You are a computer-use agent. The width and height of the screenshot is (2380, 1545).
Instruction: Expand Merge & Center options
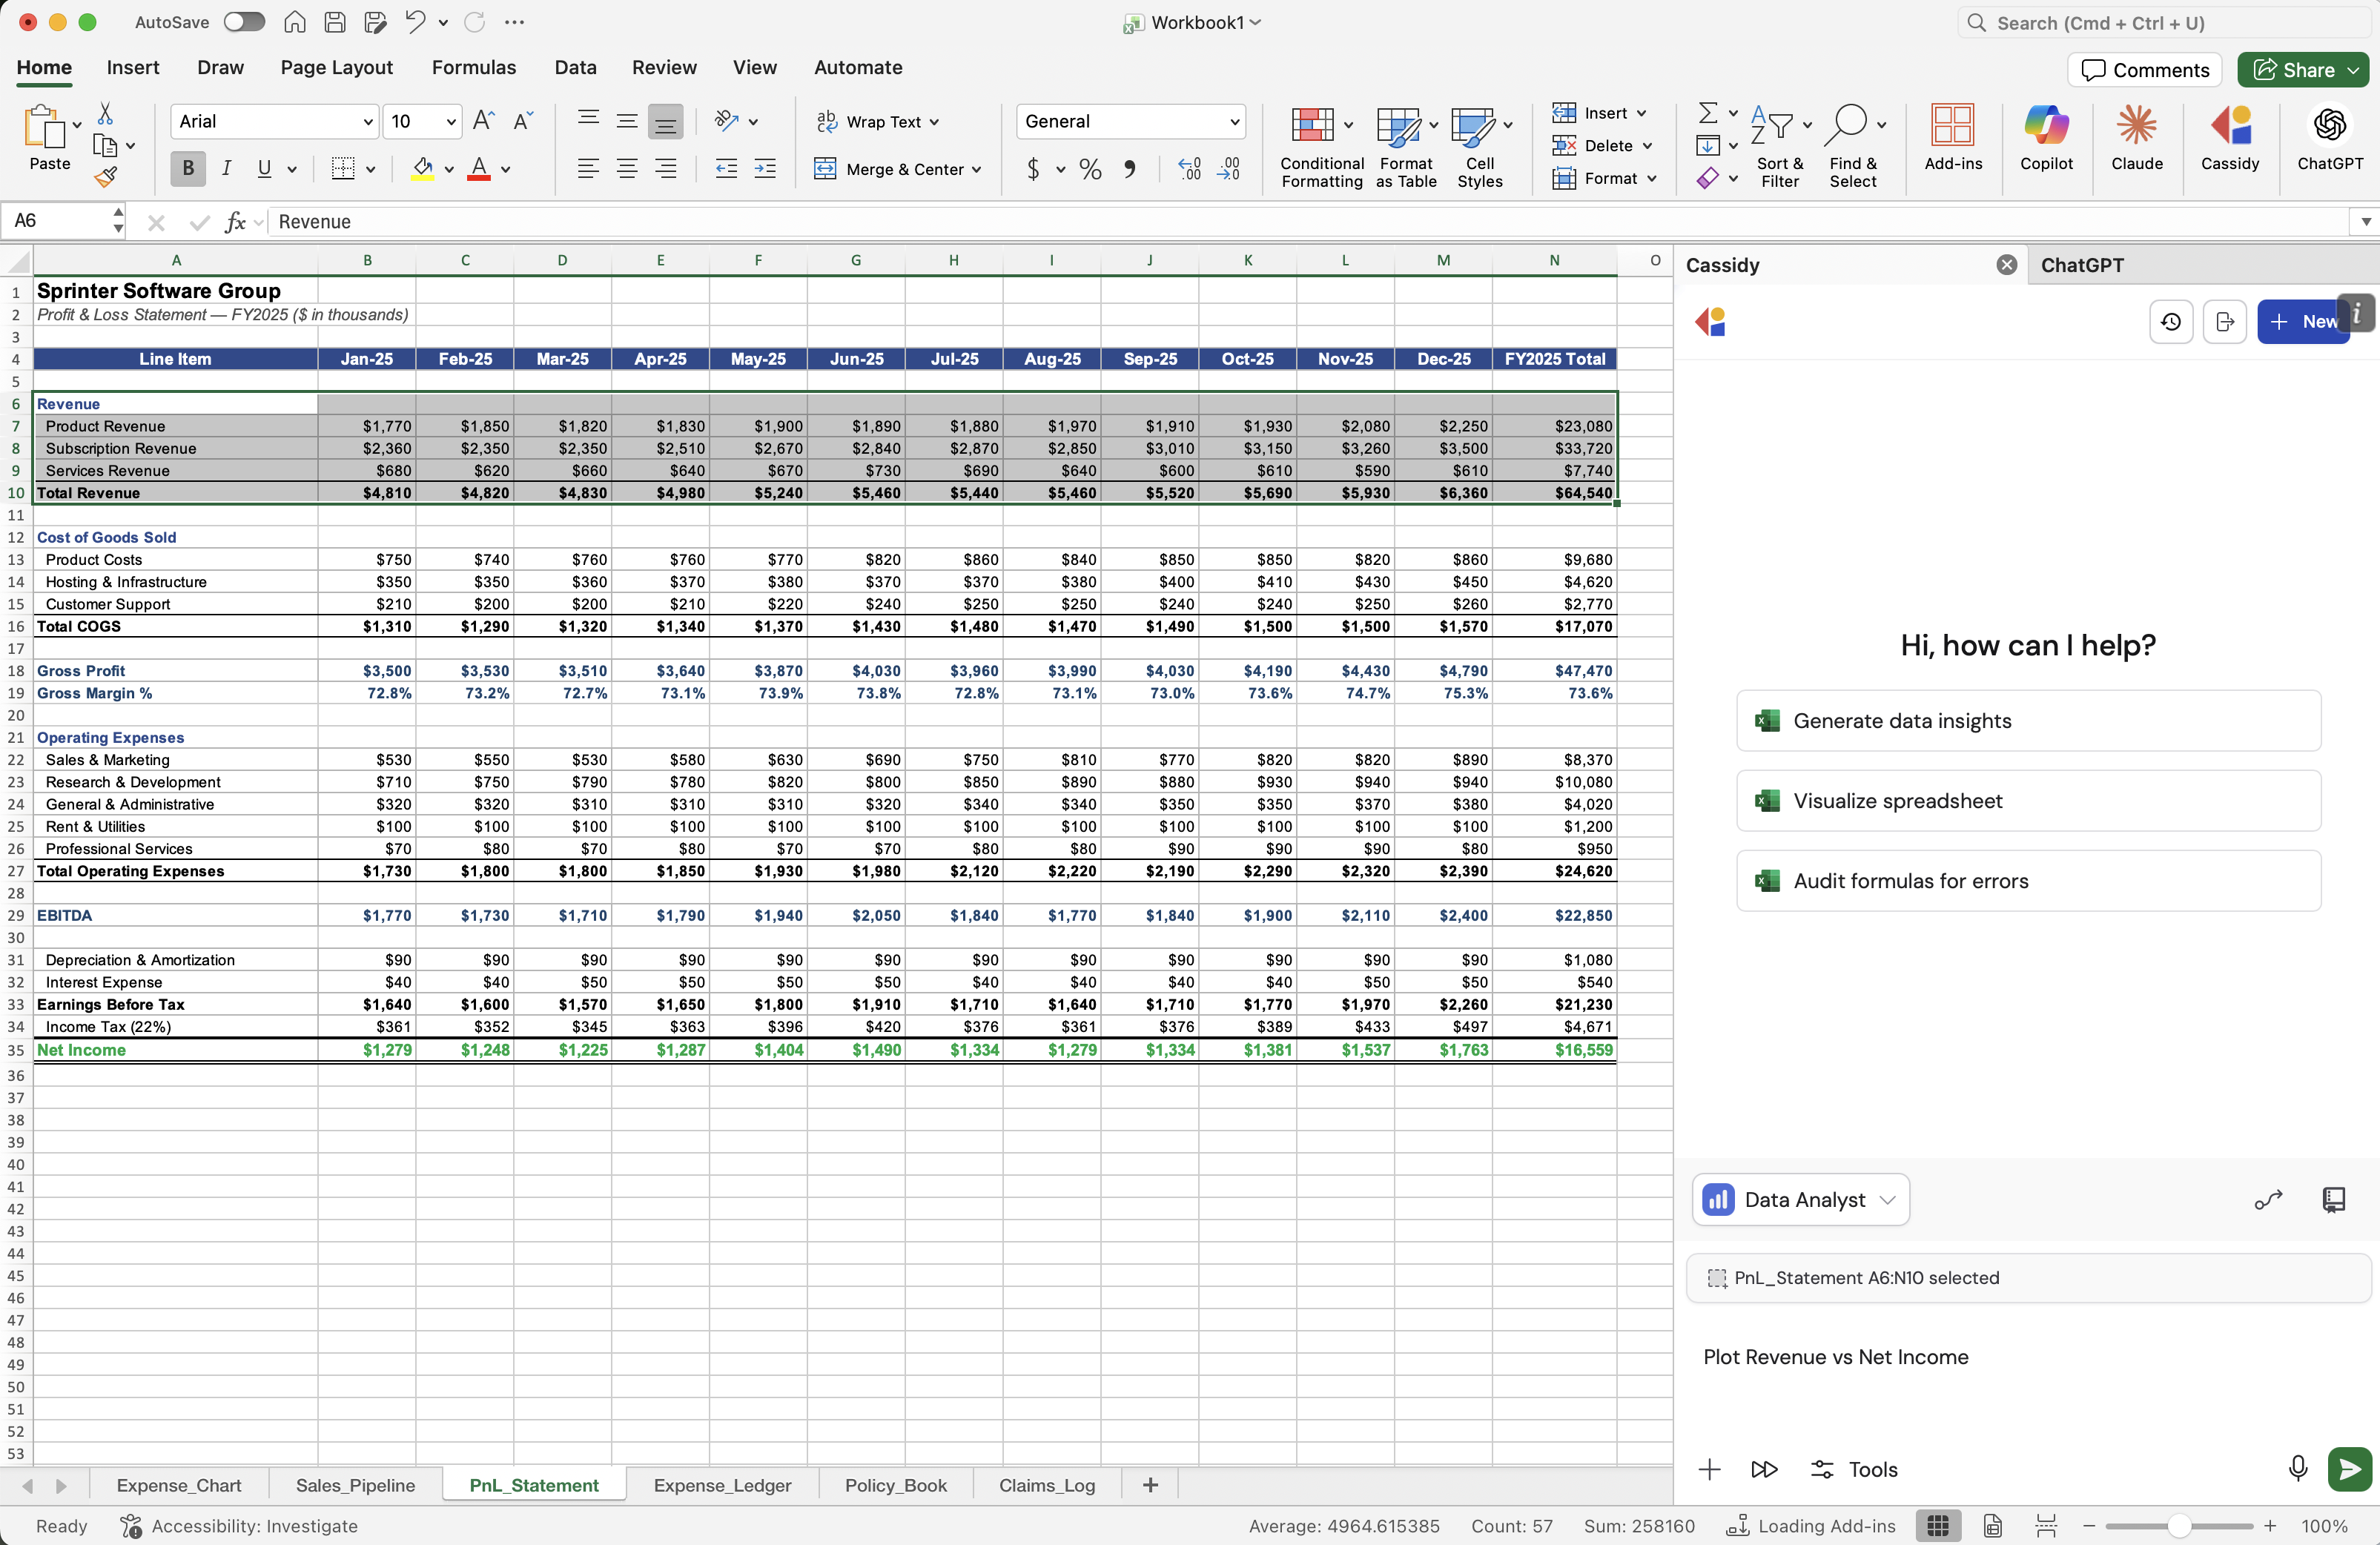[976, 169]
